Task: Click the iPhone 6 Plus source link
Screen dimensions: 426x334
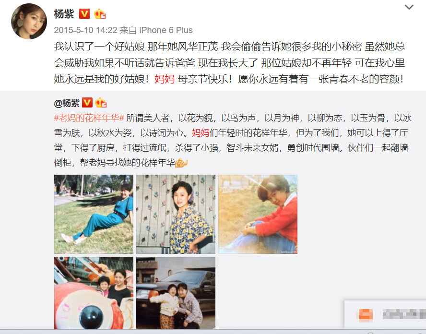Action: [x=166, y=30]
